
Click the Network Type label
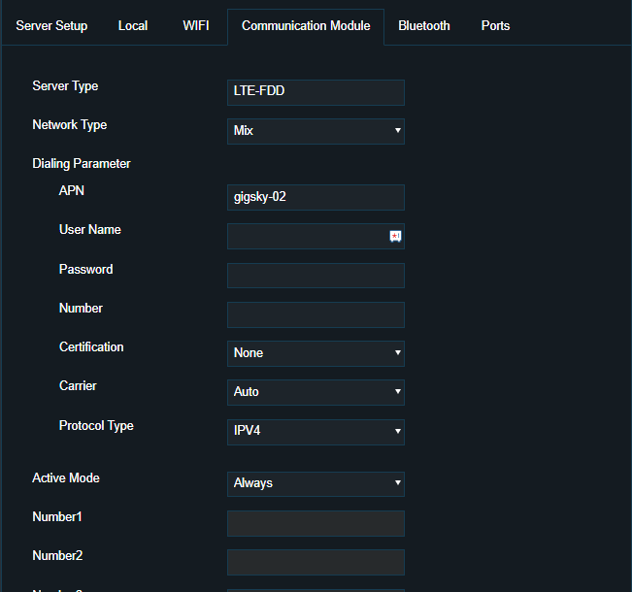coord(70,125)
